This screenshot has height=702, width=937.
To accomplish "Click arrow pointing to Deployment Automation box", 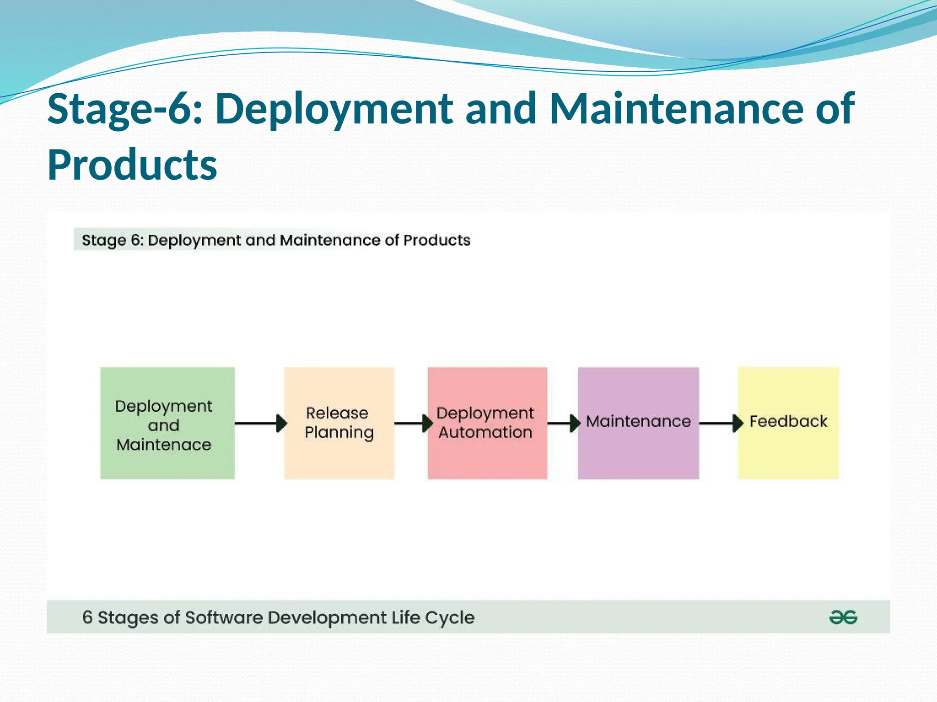I will coord(412,423).
